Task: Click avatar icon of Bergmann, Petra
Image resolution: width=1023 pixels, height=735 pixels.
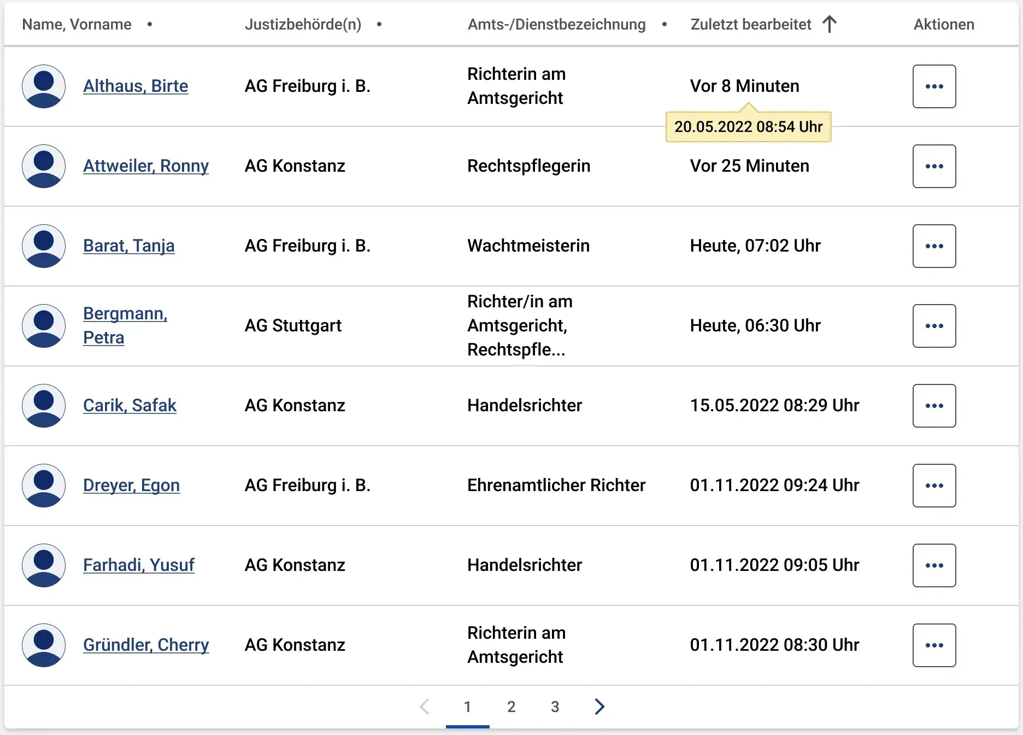Action: 44,326
